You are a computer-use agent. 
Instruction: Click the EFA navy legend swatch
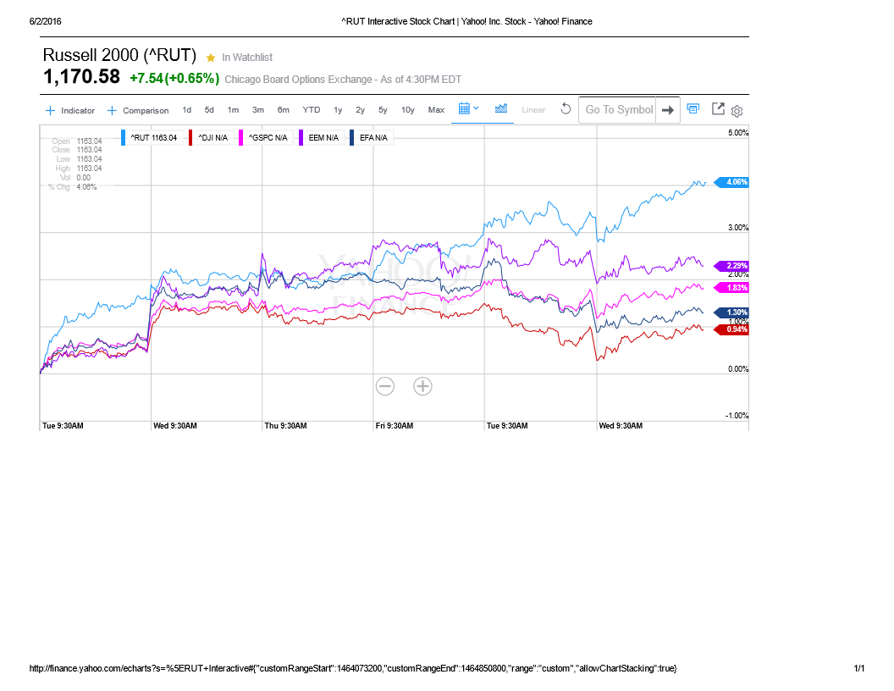352,138
